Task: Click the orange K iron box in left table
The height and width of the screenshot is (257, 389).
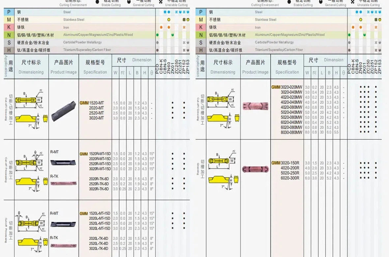Action: coord(9,27)
